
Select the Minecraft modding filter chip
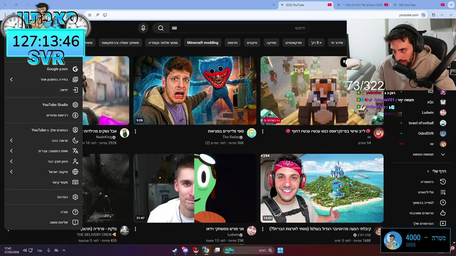tap(203, 43)
